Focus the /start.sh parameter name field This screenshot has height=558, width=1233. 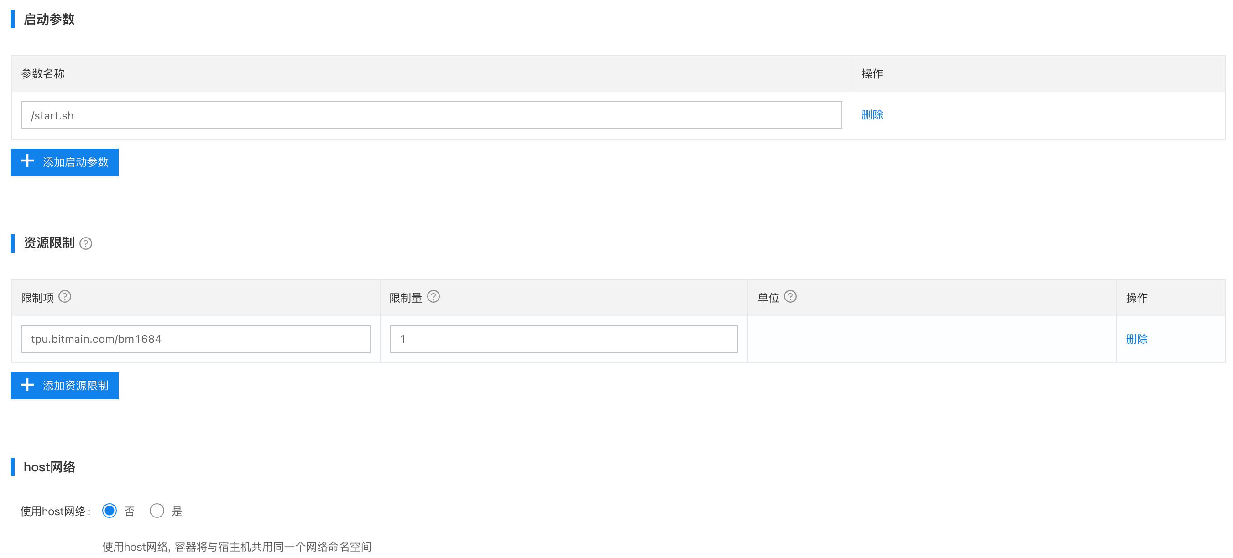click(x=431, y=115)
